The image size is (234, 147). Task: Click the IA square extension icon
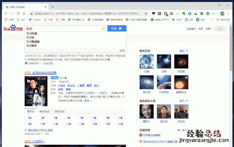pyautogui.click(x=160, y=14)
